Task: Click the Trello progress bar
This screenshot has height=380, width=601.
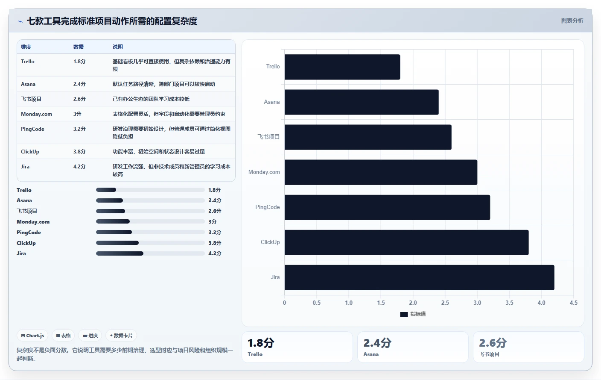Action: [x=150, y=190]
